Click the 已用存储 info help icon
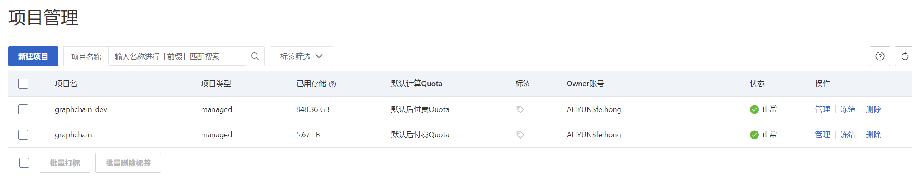 [332, 84]
